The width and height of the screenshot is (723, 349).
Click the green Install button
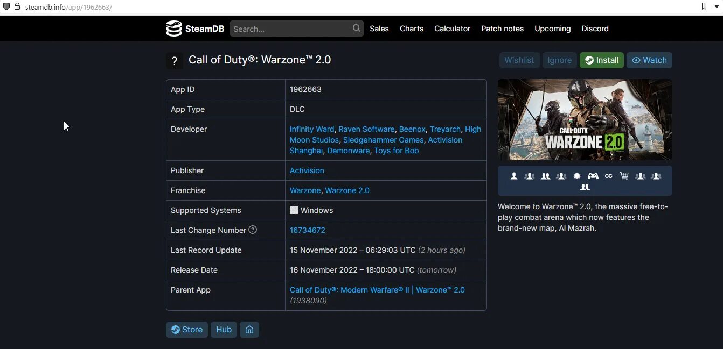(x=602, y=60)
